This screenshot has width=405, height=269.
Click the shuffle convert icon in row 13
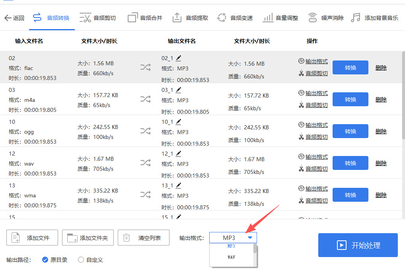(146, 194)
